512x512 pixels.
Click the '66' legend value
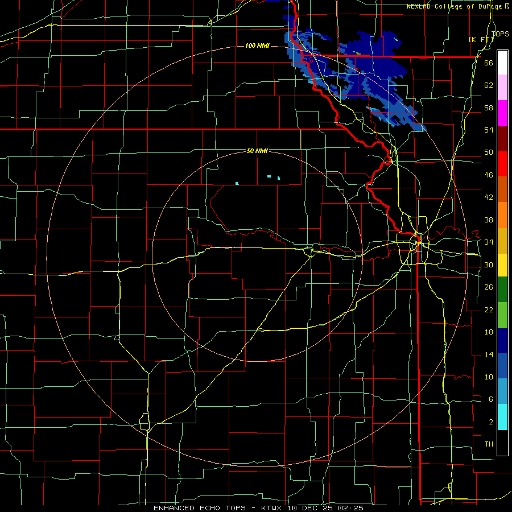[x=489, y=63]
